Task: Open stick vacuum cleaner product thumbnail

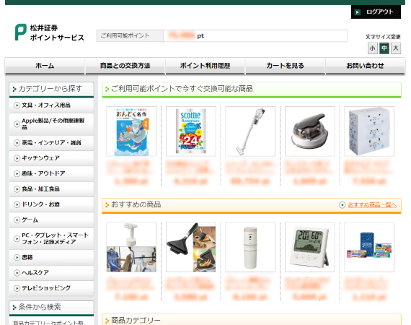Action: tap(250, 131)
